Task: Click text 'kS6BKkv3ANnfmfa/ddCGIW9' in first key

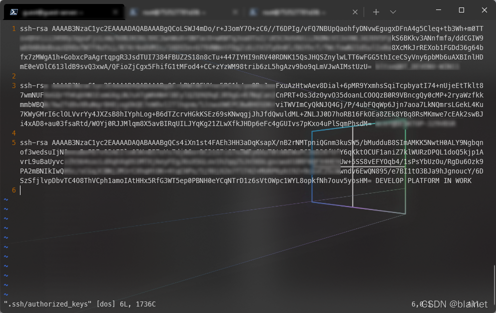Action: [x=438, y=38]
